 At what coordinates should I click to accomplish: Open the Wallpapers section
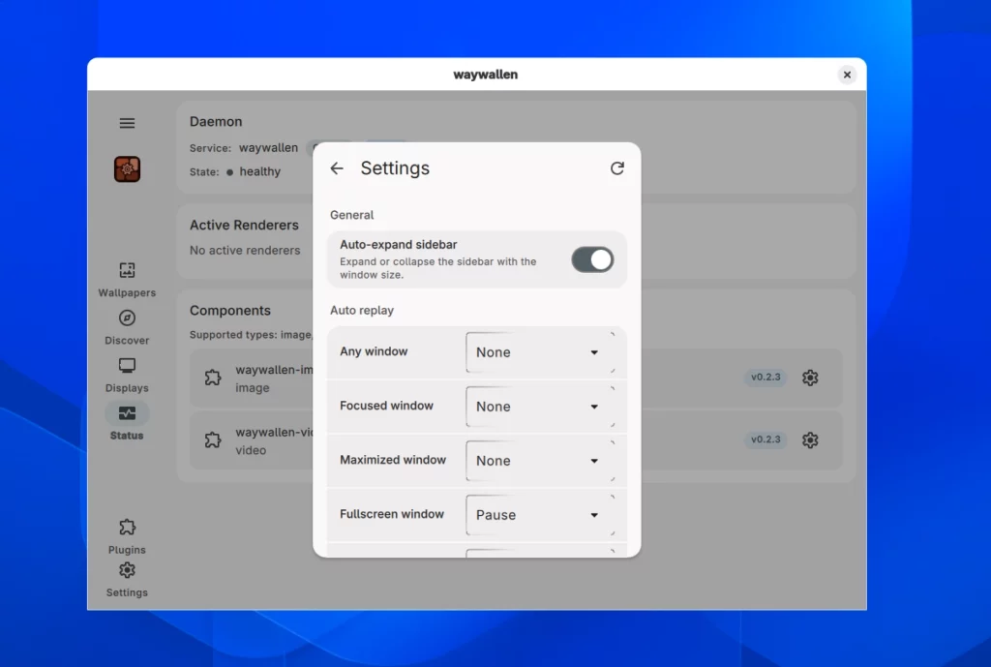(127, 280)
